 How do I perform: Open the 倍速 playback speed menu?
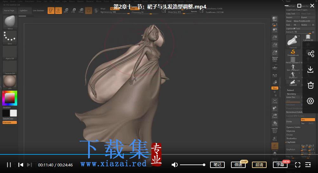tap(238, 165)
